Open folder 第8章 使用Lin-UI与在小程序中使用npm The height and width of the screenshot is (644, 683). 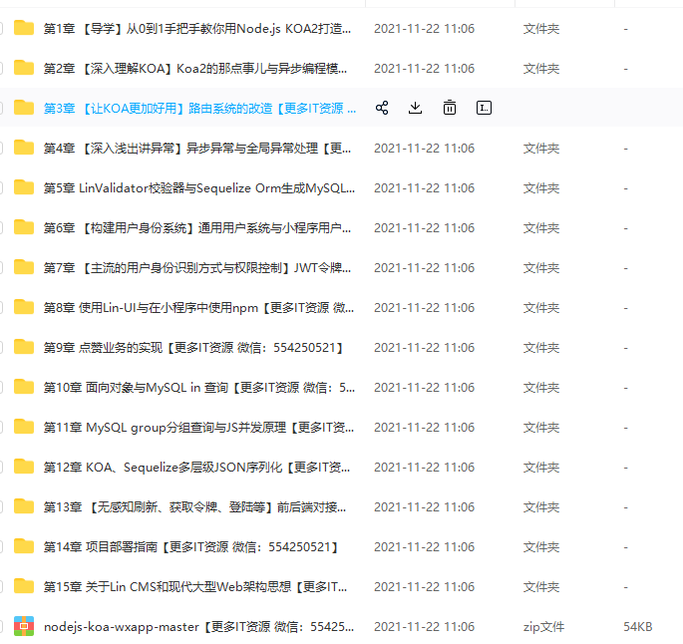point(198,308)
